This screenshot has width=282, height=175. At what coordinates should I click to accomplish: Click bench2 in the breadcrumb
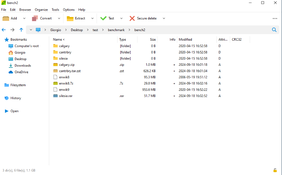click(140, 30)
